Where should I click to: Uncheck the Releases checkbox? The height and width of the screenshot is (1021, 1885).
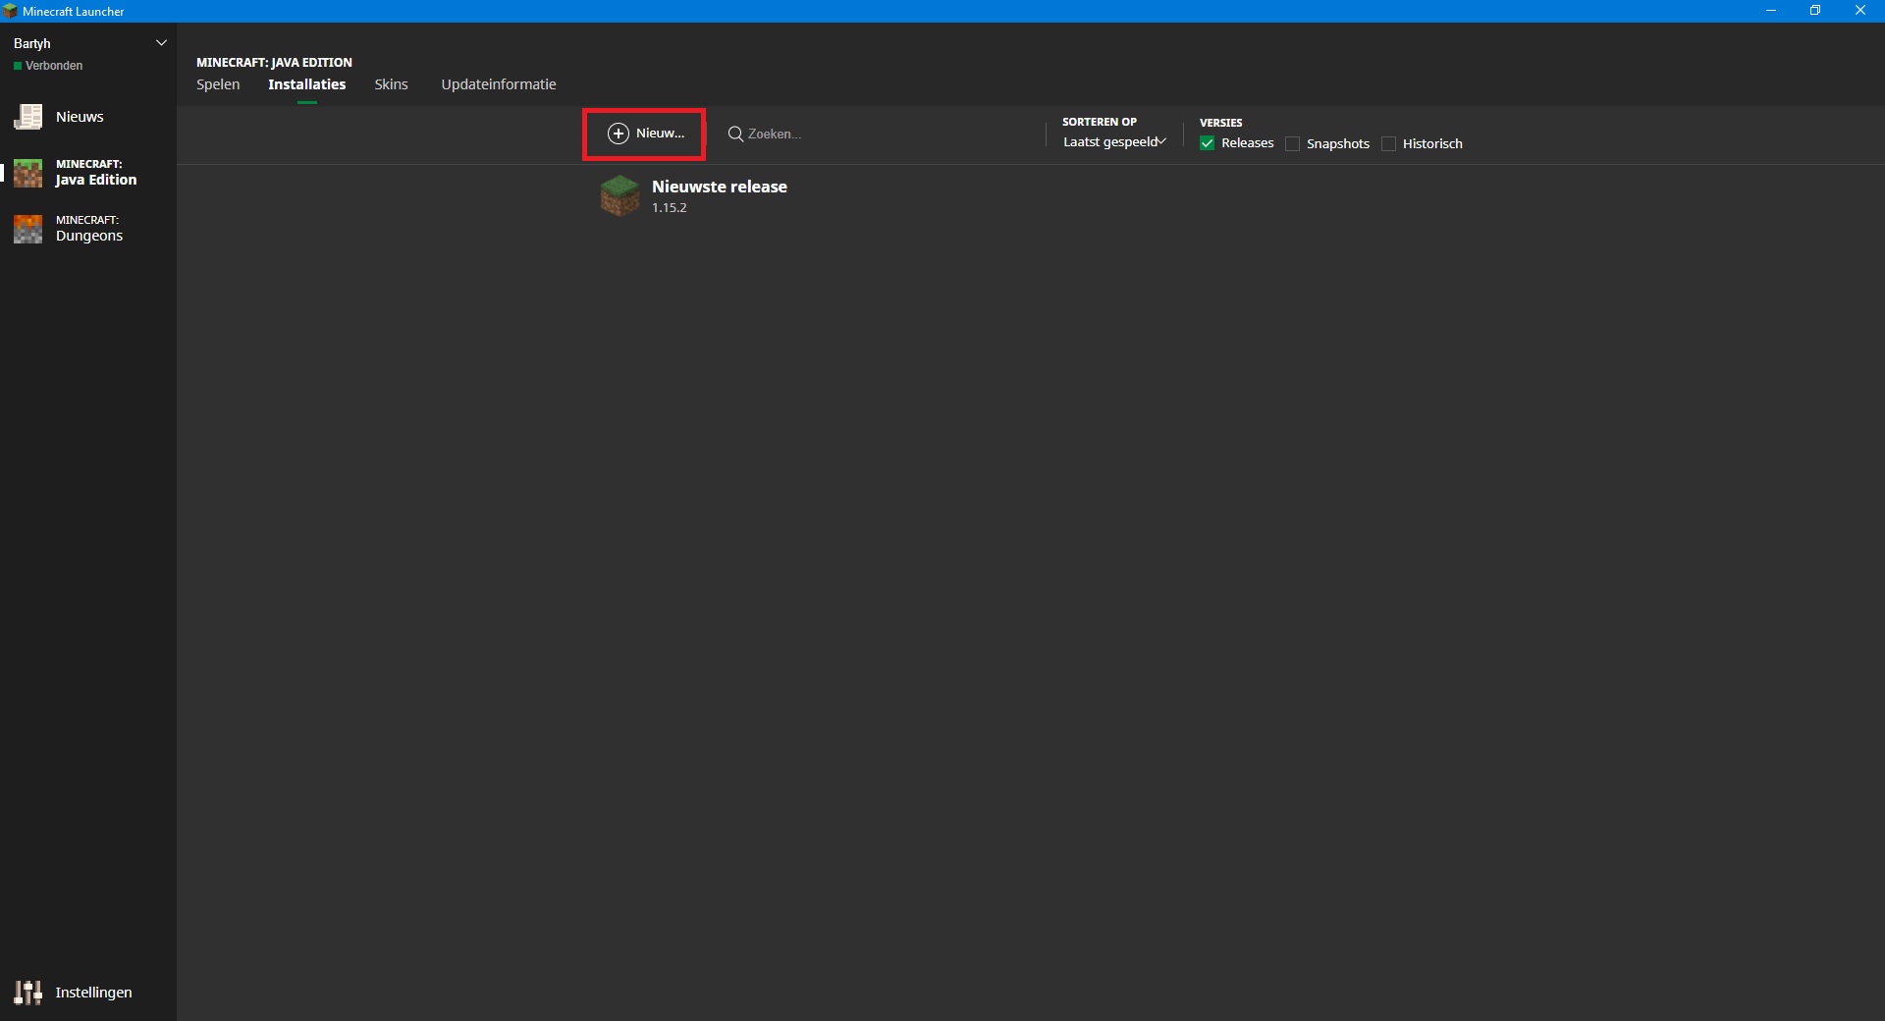tap(1207, 143)
